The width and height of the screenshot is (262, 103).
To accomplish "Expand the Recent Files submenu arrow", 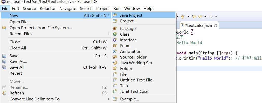I will pyautogui.click(x=108, y=34).
